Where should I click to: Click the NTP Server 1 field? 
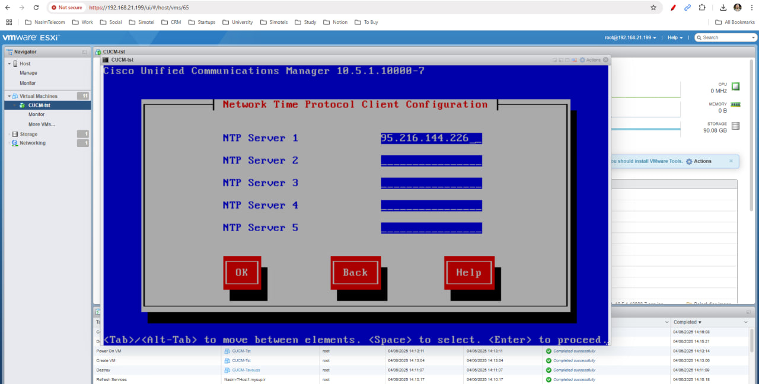click(431, 138)
